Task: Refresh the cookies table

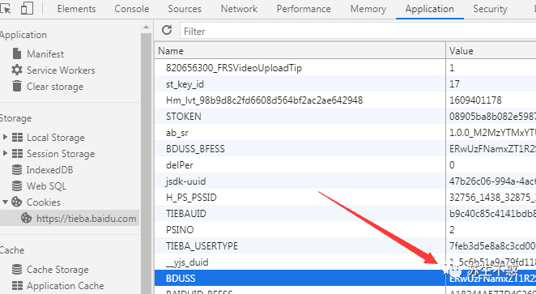Action: (167, 31)
